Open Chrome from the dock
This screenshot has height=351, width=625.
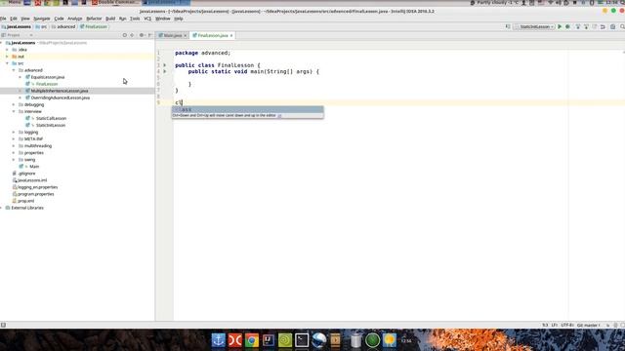[x=252, y=340]
